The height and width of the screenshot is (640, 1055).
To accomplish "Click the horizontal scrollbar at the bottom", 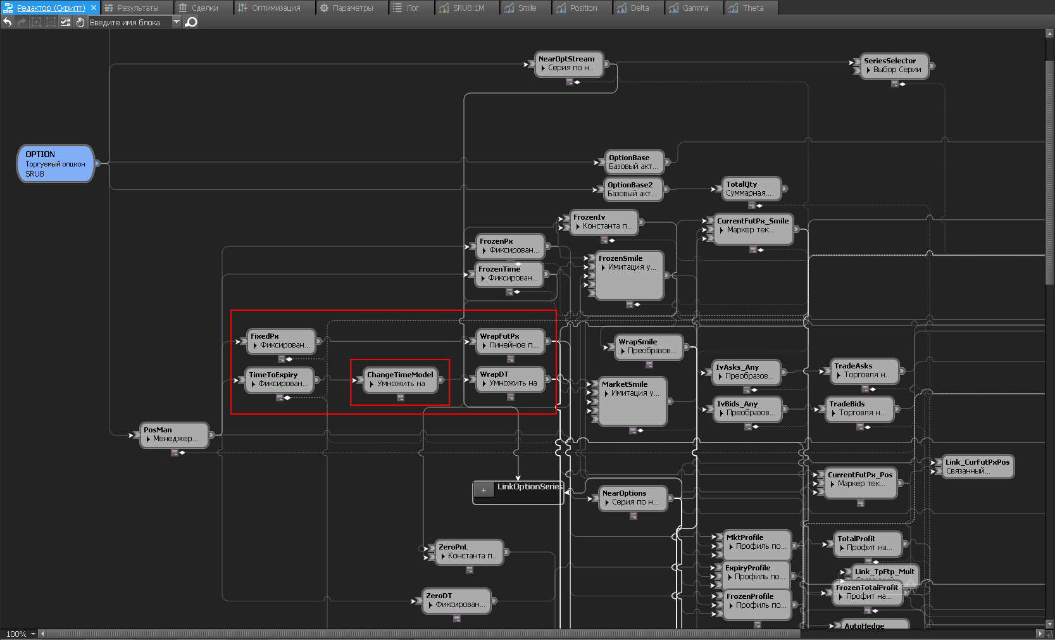I will [x=418, y=634].
